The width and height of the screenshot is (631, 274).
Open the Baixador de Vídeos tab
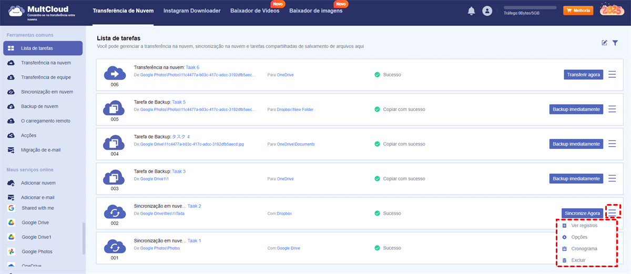(x=255, y=11)
